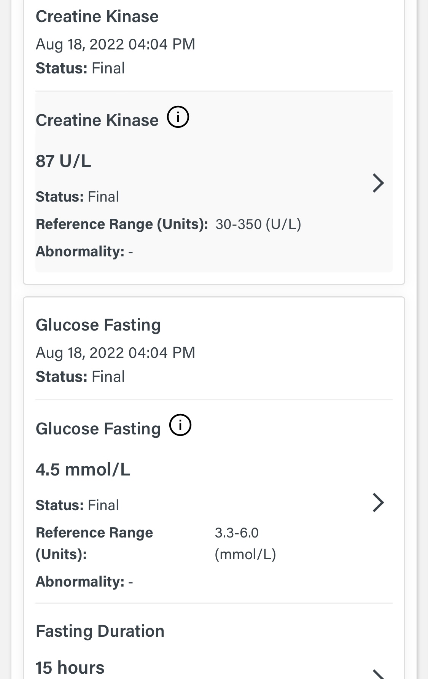Click Glucose Fasting result heading text
Viewport: 428px width, 679px height.
coord(98,429)
